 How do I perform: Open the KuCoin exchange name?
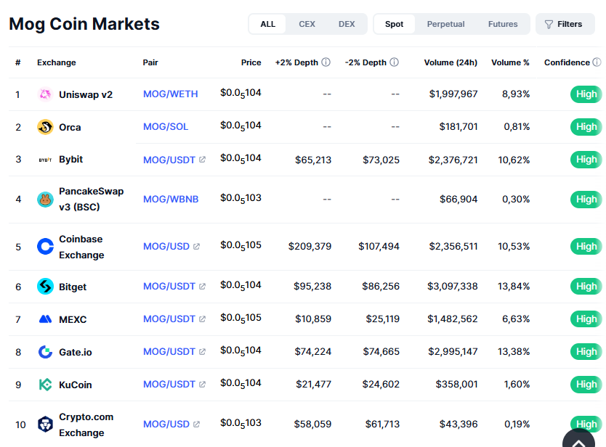(76, 385)
